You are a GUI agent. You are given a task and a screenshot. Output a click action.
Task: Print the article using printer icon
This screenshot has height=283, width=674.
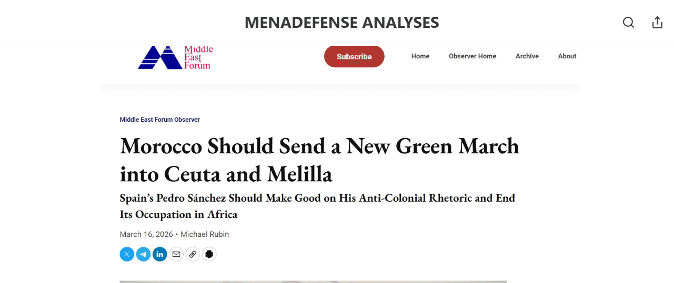[x=209, y=254]
